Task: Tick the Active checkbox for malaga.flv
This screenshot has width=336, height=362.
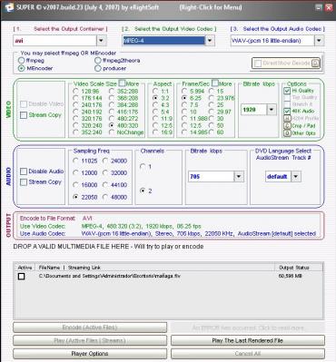Action: [x=21, y=277]
